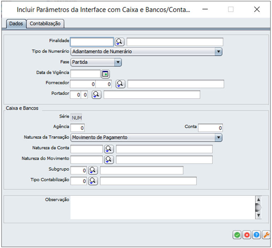Open help with the blue question icon
Viewport: 272px width, 248px height.
coord(256,235)
